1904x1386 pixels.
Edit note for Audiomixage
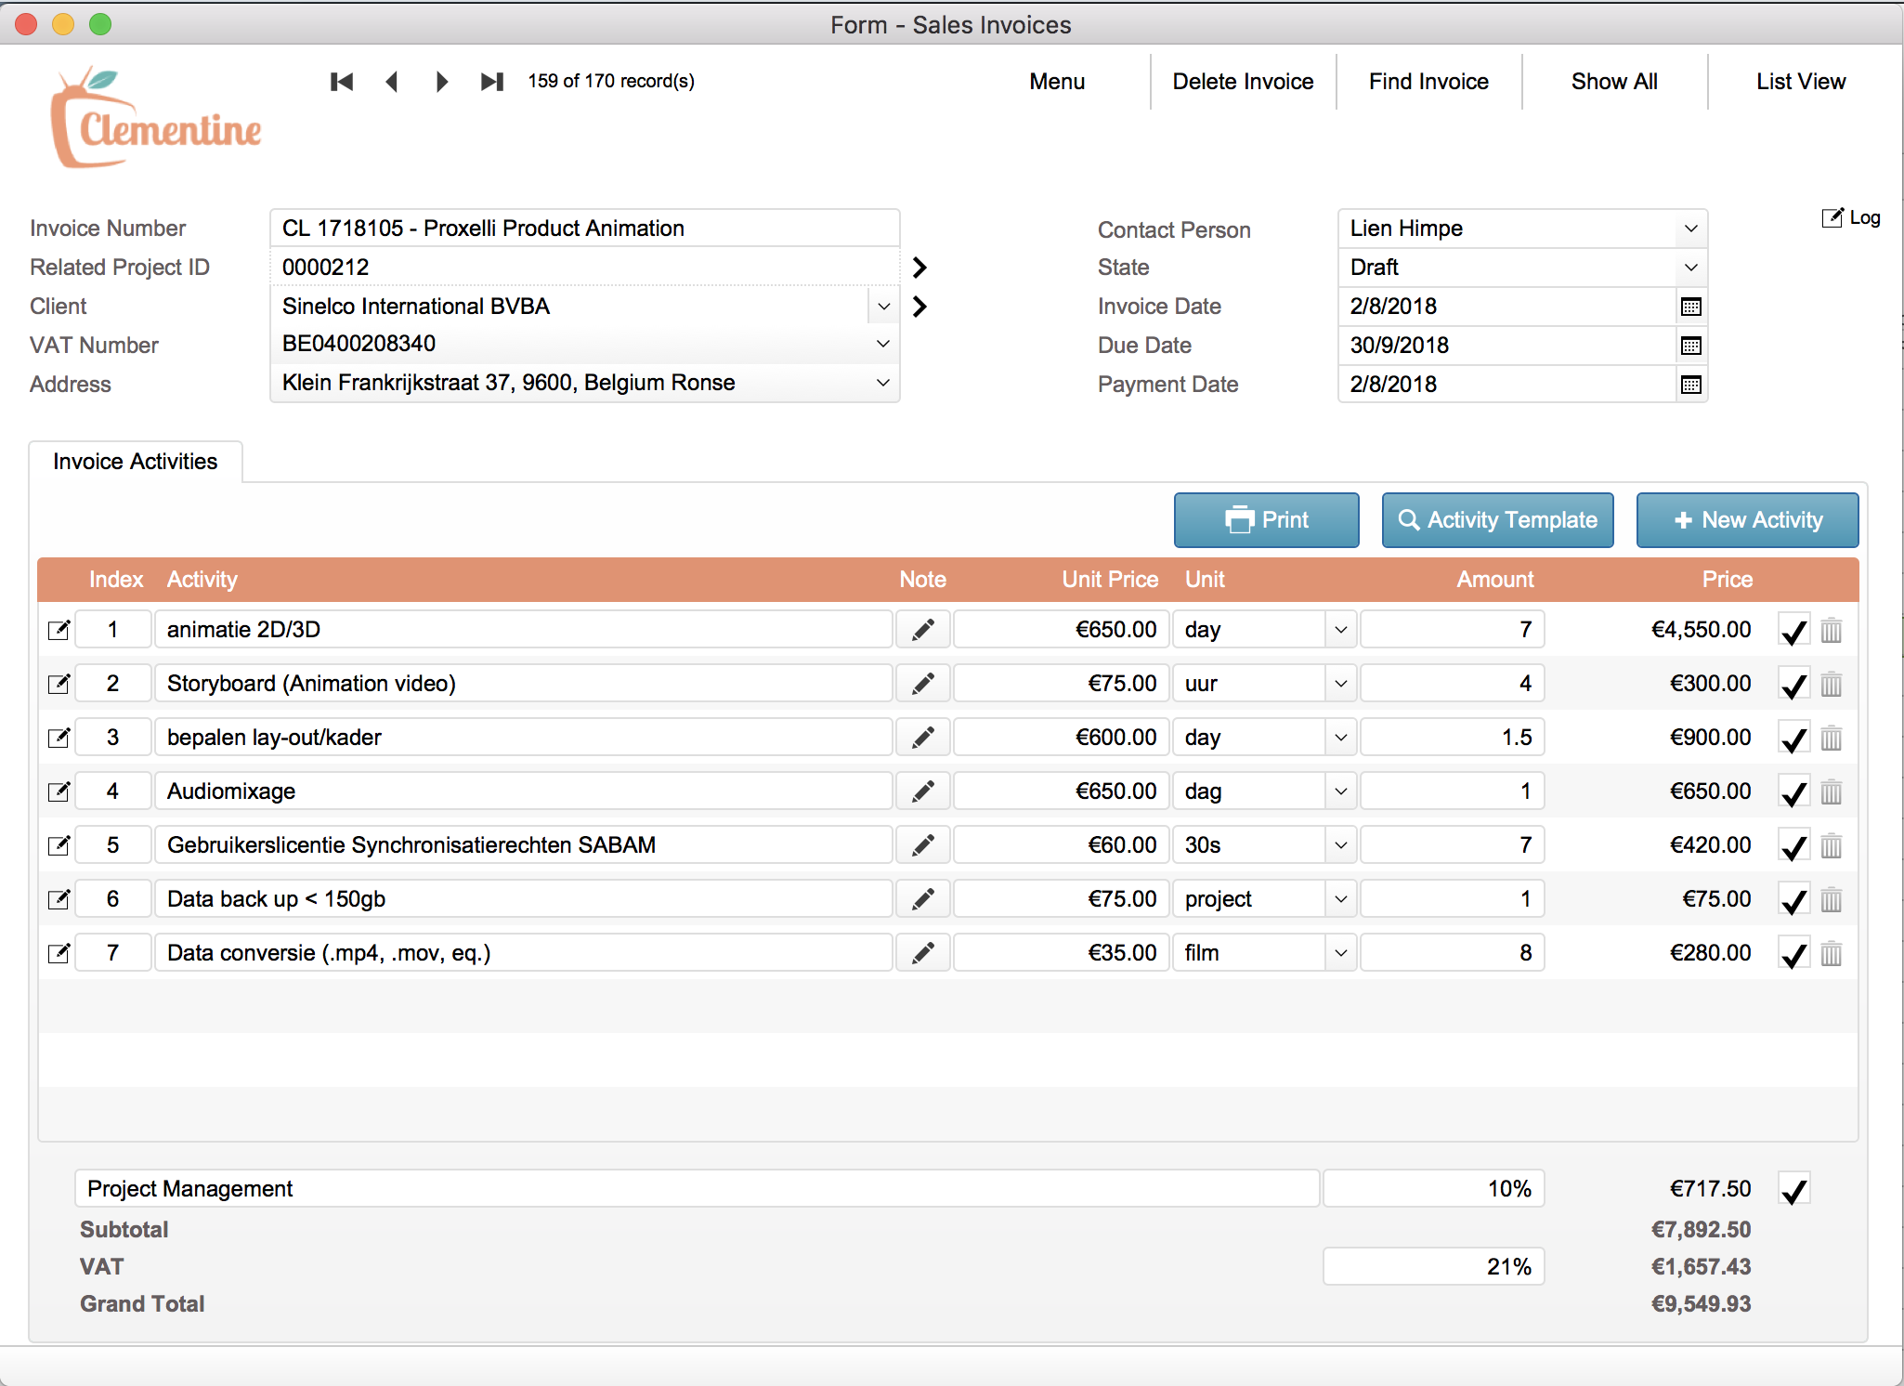pos(923,791)
